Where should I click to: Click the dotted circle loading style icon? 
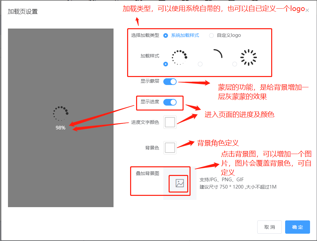179,57
